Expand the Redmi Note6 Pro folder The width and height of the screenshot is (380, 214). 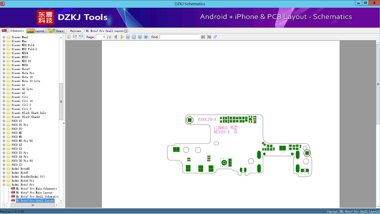pyautogui.click(x=4, y=181)
